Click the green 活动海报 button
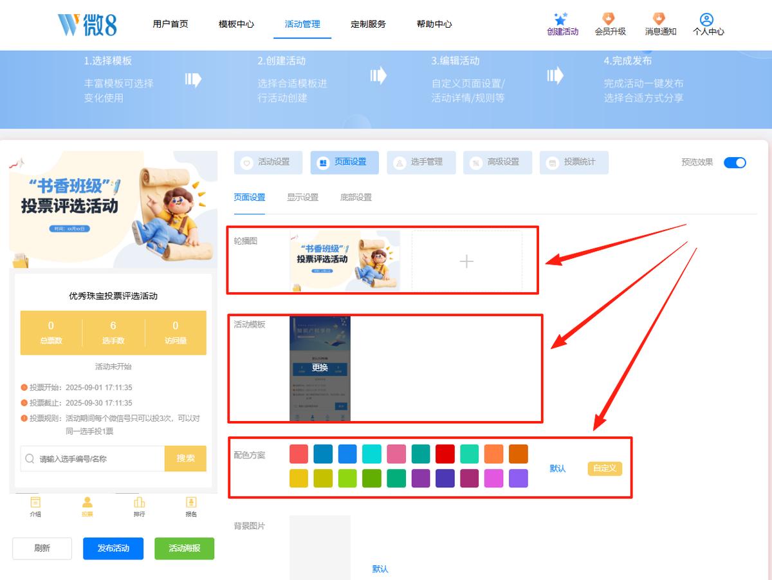The image size is (772, 580). (184, 548)
